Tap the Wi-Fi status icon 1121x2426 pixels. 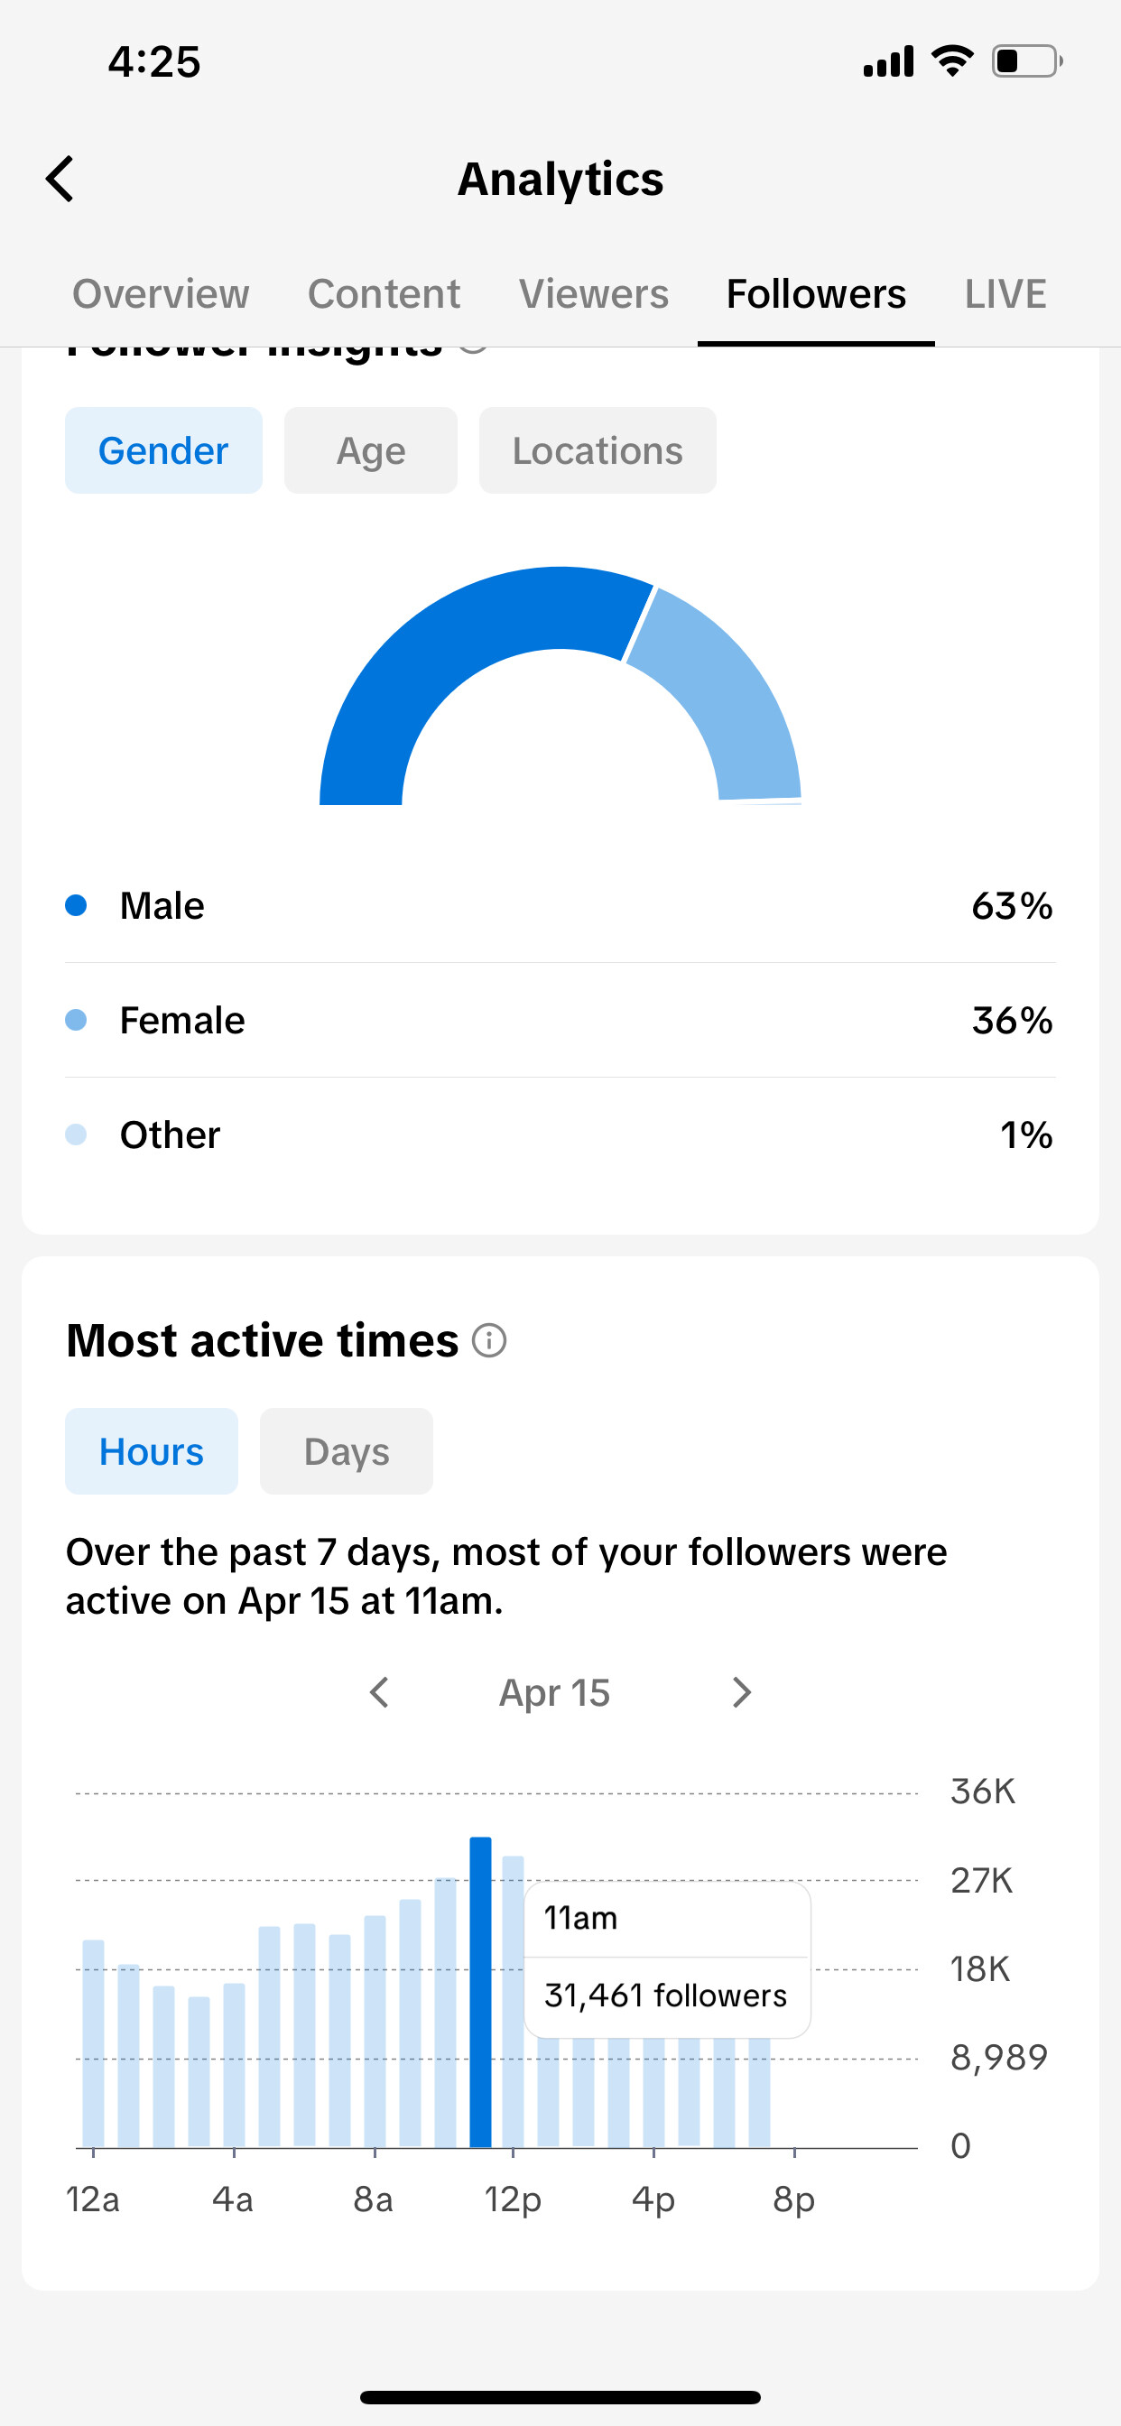[x=952, y=61]
